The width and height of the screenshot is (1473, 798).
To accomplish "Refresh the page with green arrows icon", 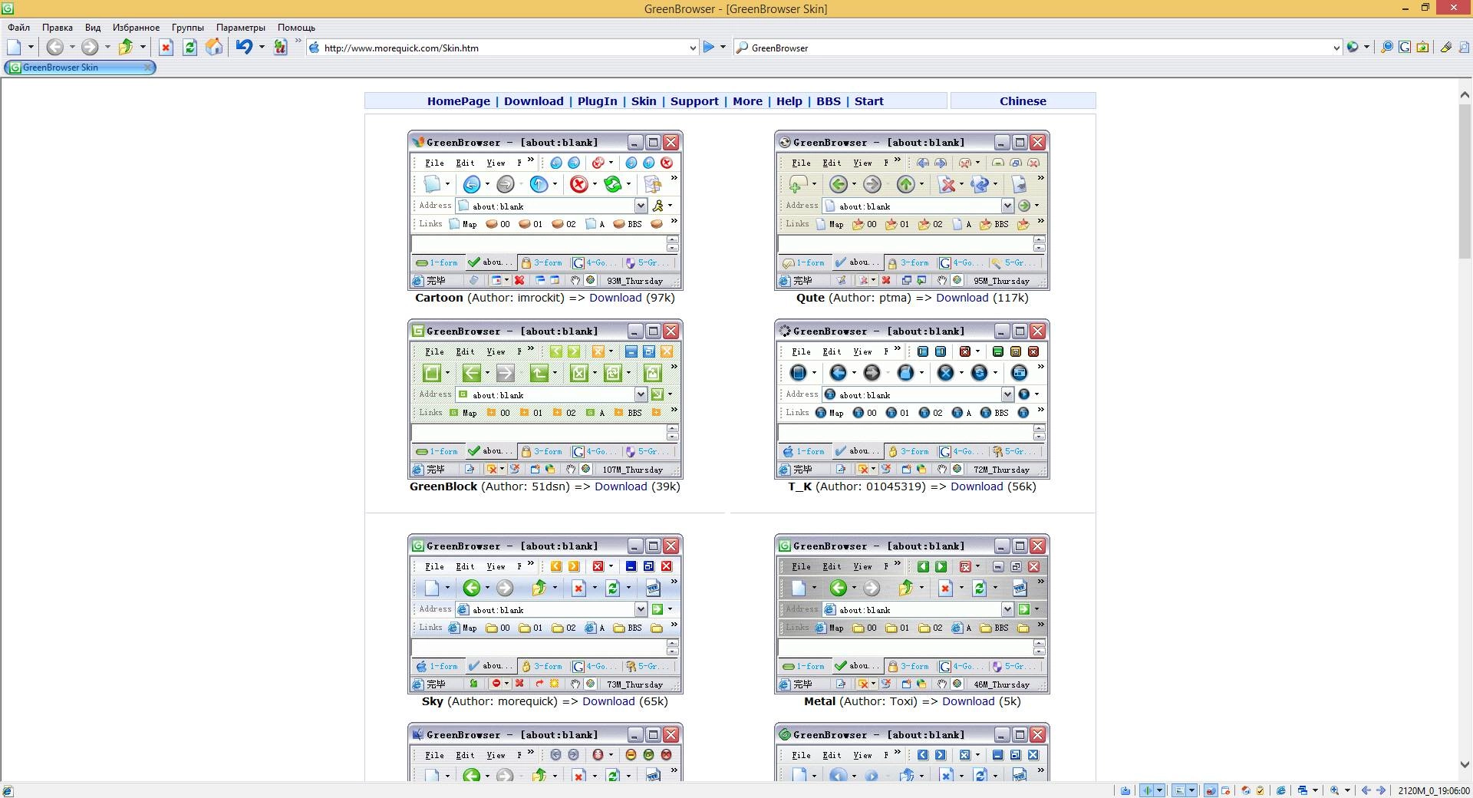I will click(x=189, y=48).
